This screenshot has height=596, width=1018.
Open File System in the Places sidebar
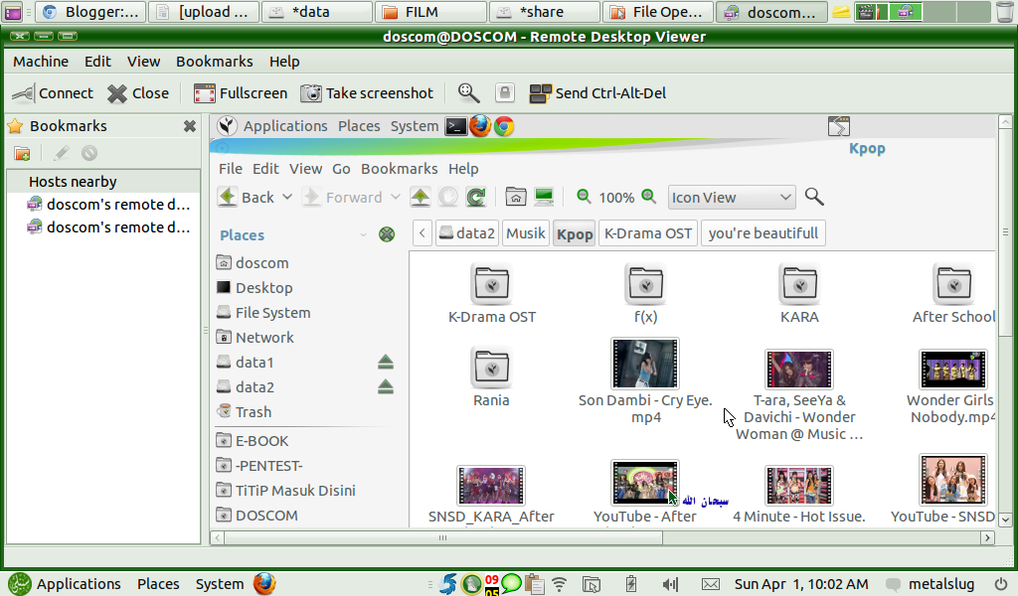click(x=272, y=313)
